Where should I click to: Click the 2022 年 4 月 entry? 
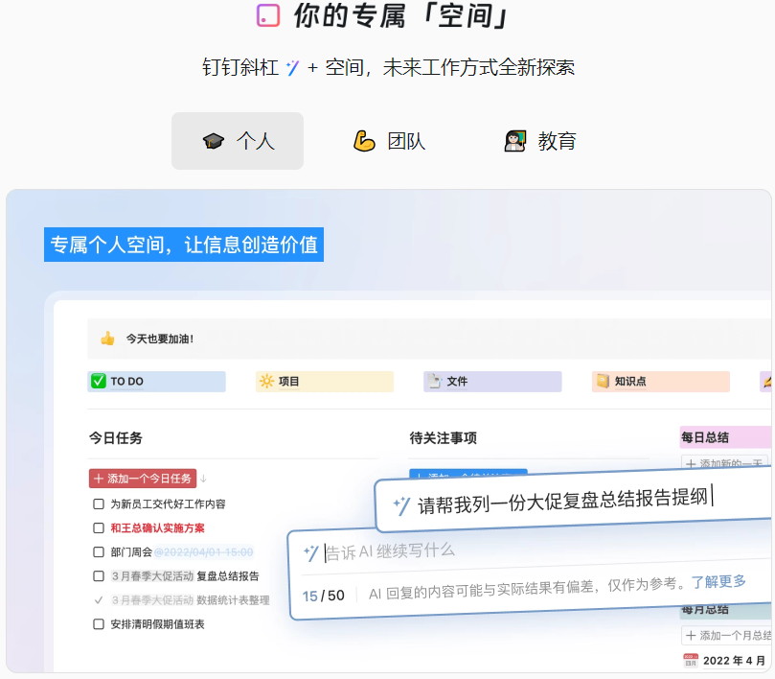click(734, 661)
